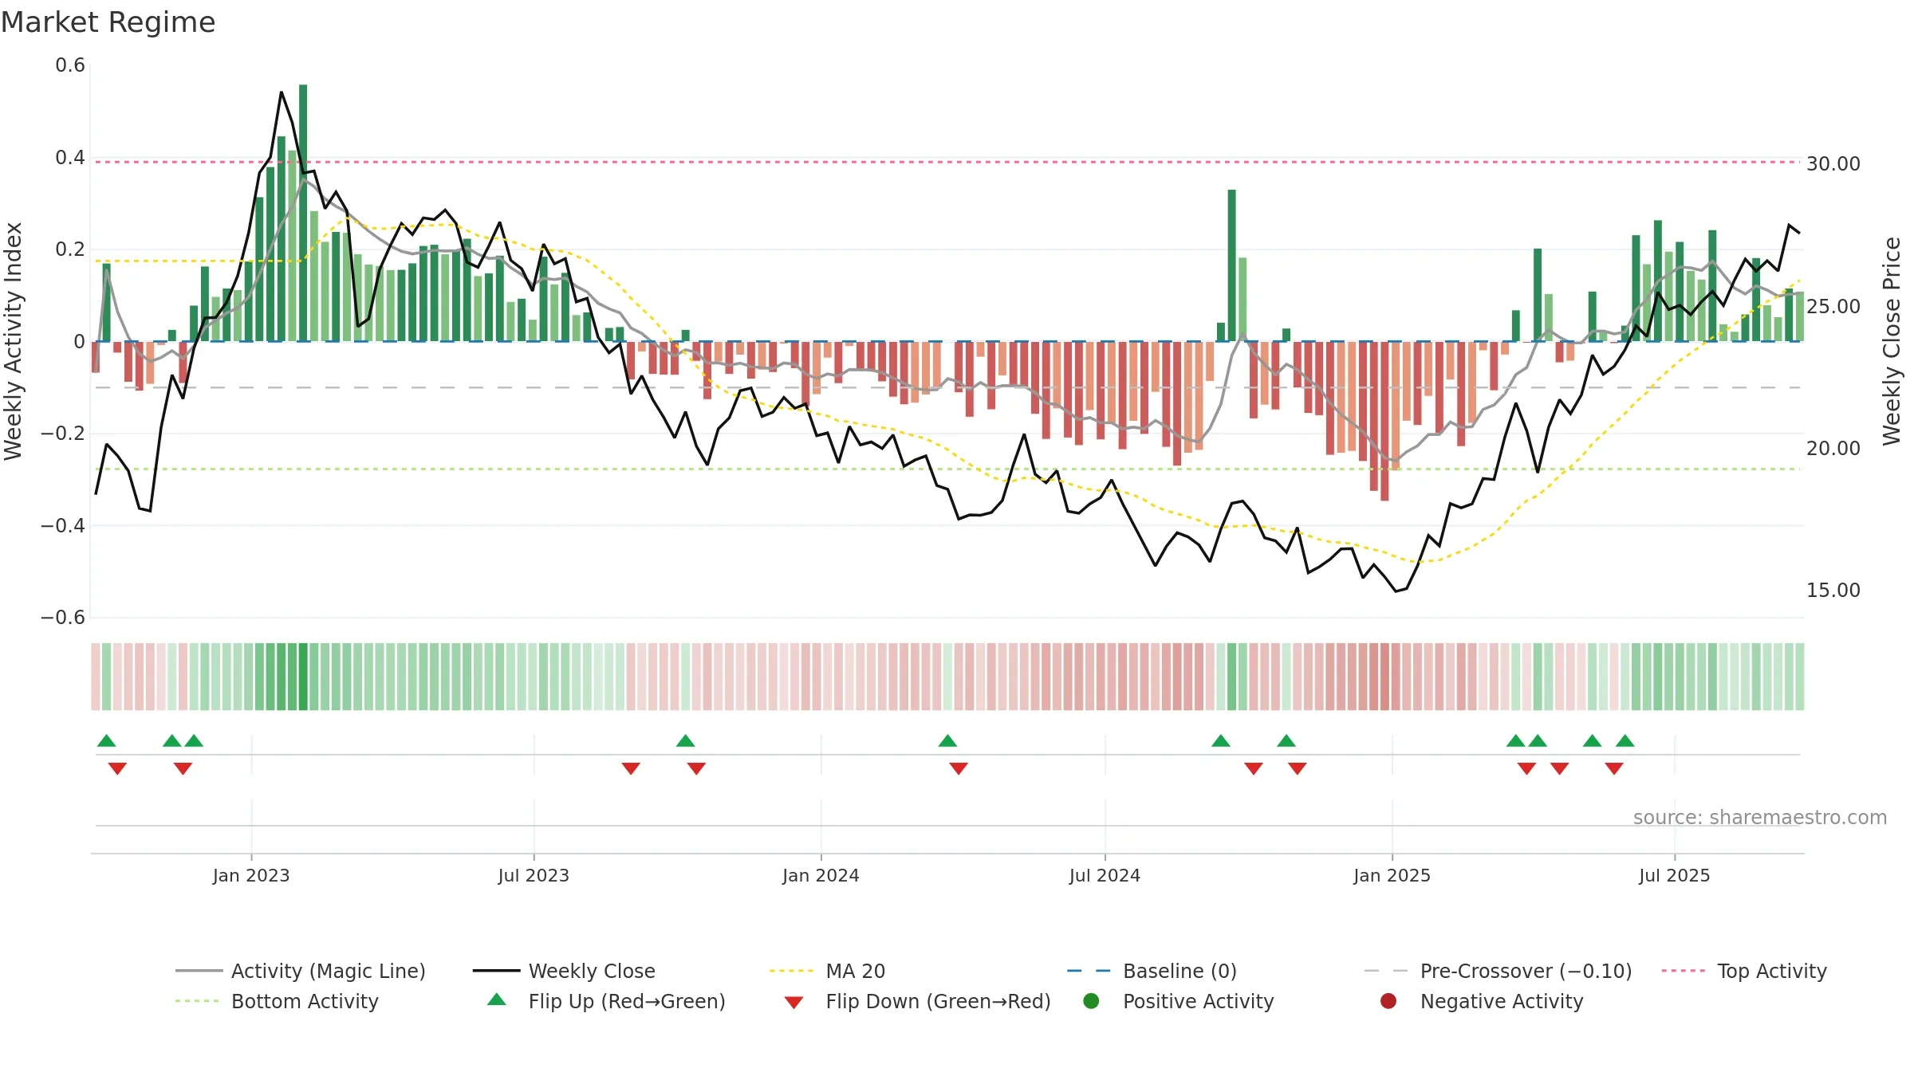
Task: Click the weekly close price peak in early 2023
Action: click(x=282, y=92)
